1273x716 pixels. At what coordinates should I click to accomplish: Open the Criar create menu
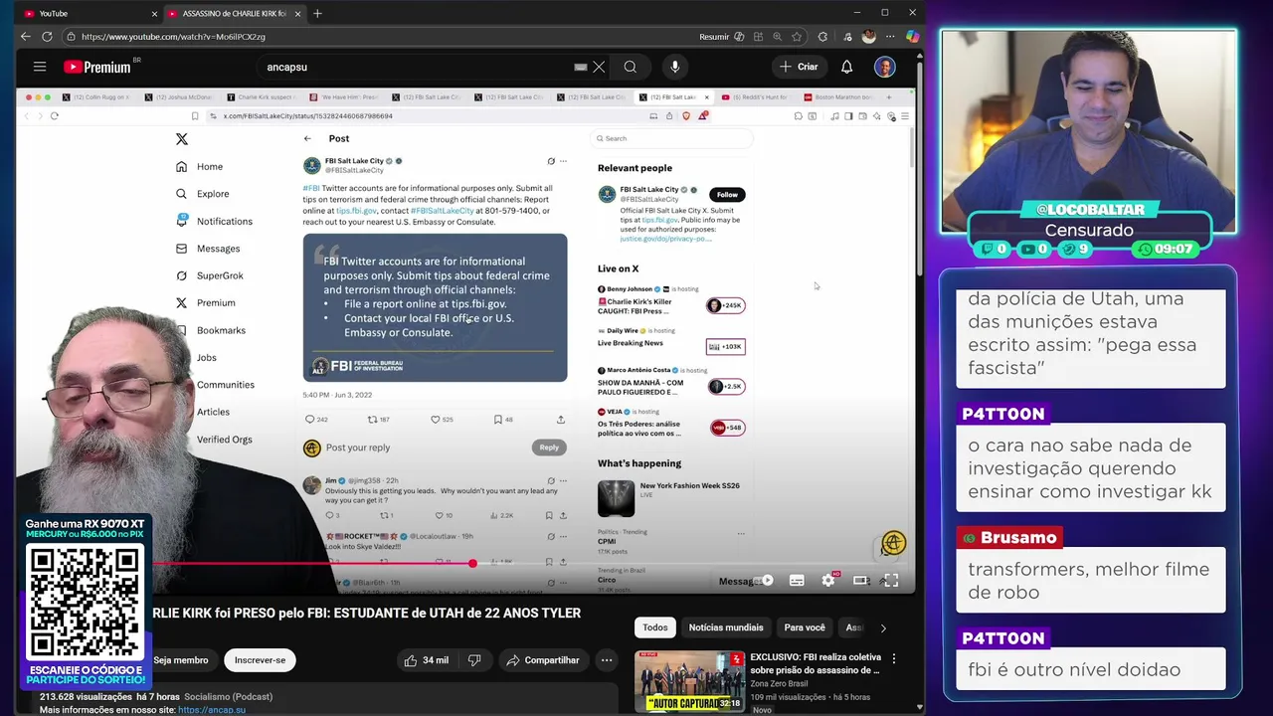click(799, 67)
